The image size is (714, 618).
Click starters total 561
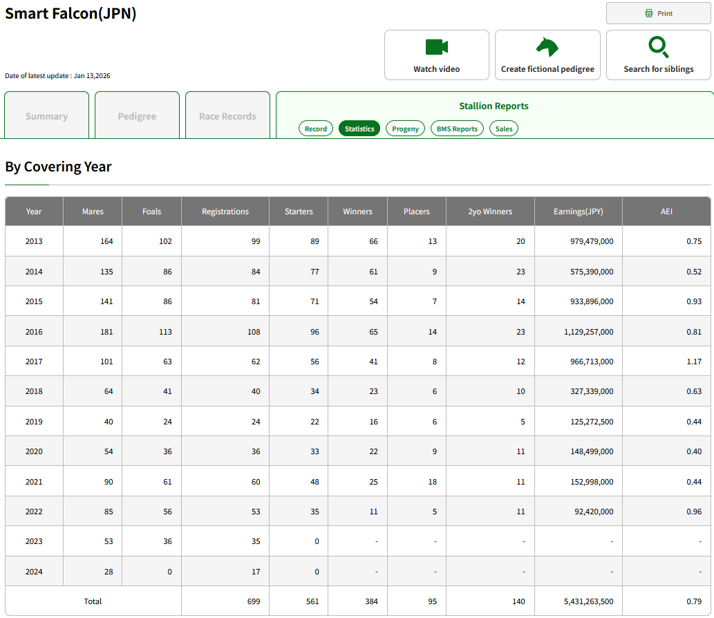click(x=312, y=601)
